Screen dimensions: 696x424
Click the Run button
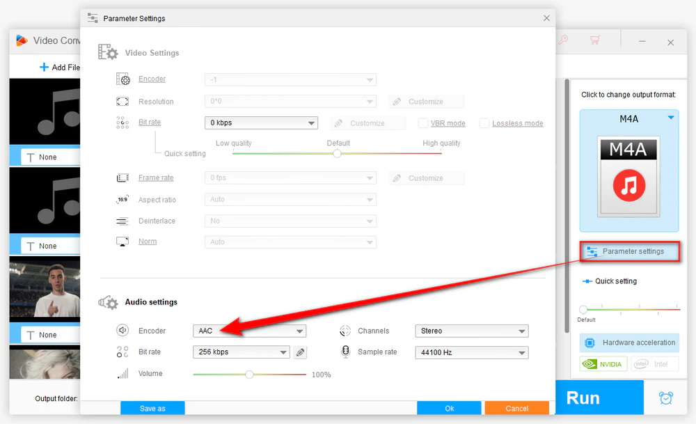pos(599,398)
